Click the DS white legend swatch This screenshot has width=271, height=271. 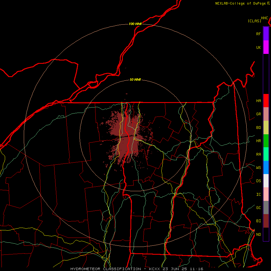click(x=266, y=181)
